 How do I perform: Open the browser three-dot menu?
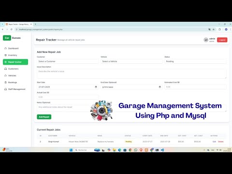point(231,29)
